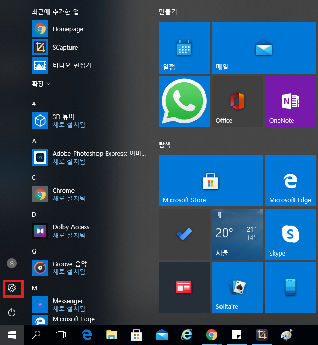This screenshot has width=318, height=345.
Task: Open the 일정 calendar tile
Action: [184, 48]
